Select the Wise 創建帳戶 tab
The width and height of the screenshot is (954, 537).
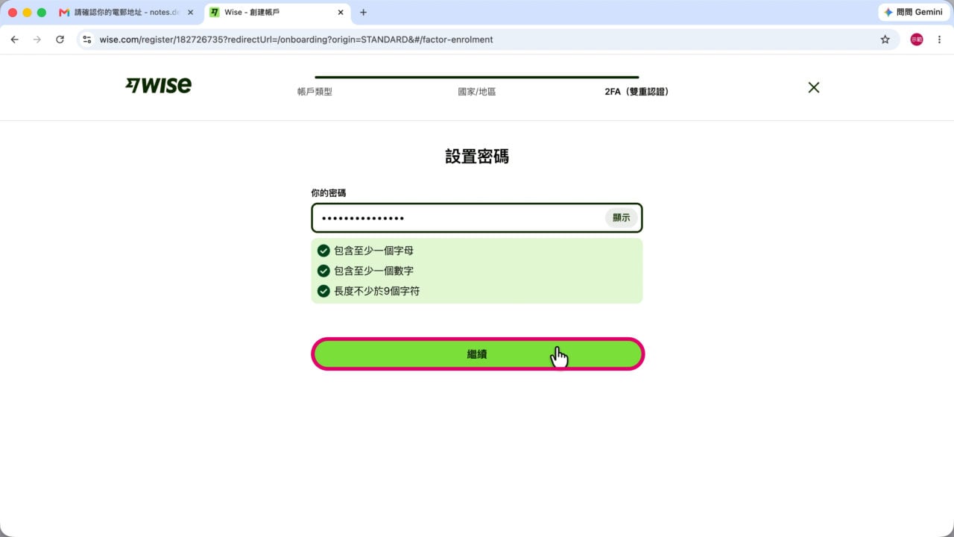pos(277,13)
